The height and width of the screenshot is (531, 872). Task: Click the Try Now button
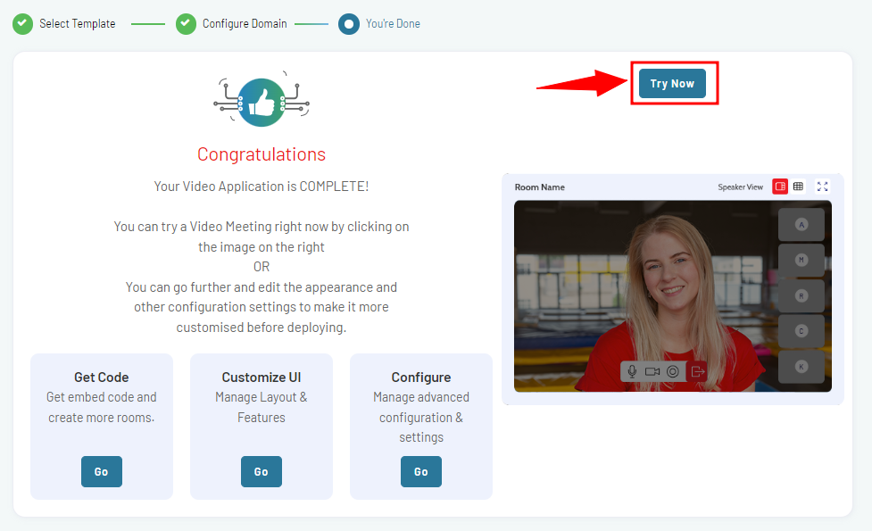(672, 83)
